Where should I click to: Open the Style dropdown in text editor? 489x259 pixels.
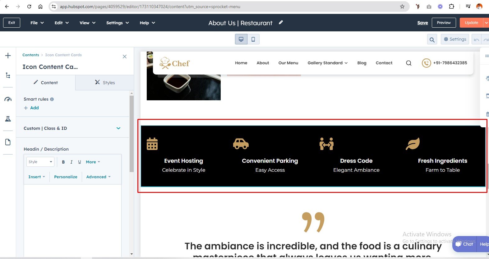pos(40,162)
